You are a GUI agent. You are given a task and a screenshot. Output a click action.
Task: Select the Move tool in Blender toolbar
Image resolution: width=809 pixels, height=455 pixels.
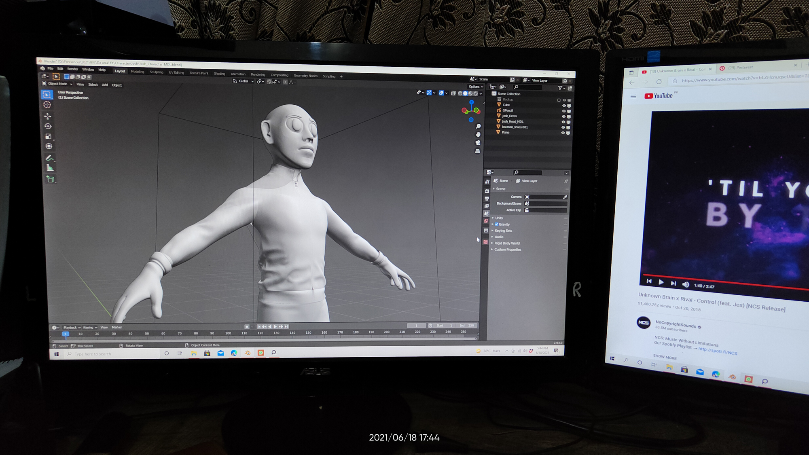(x=48, y=116)
